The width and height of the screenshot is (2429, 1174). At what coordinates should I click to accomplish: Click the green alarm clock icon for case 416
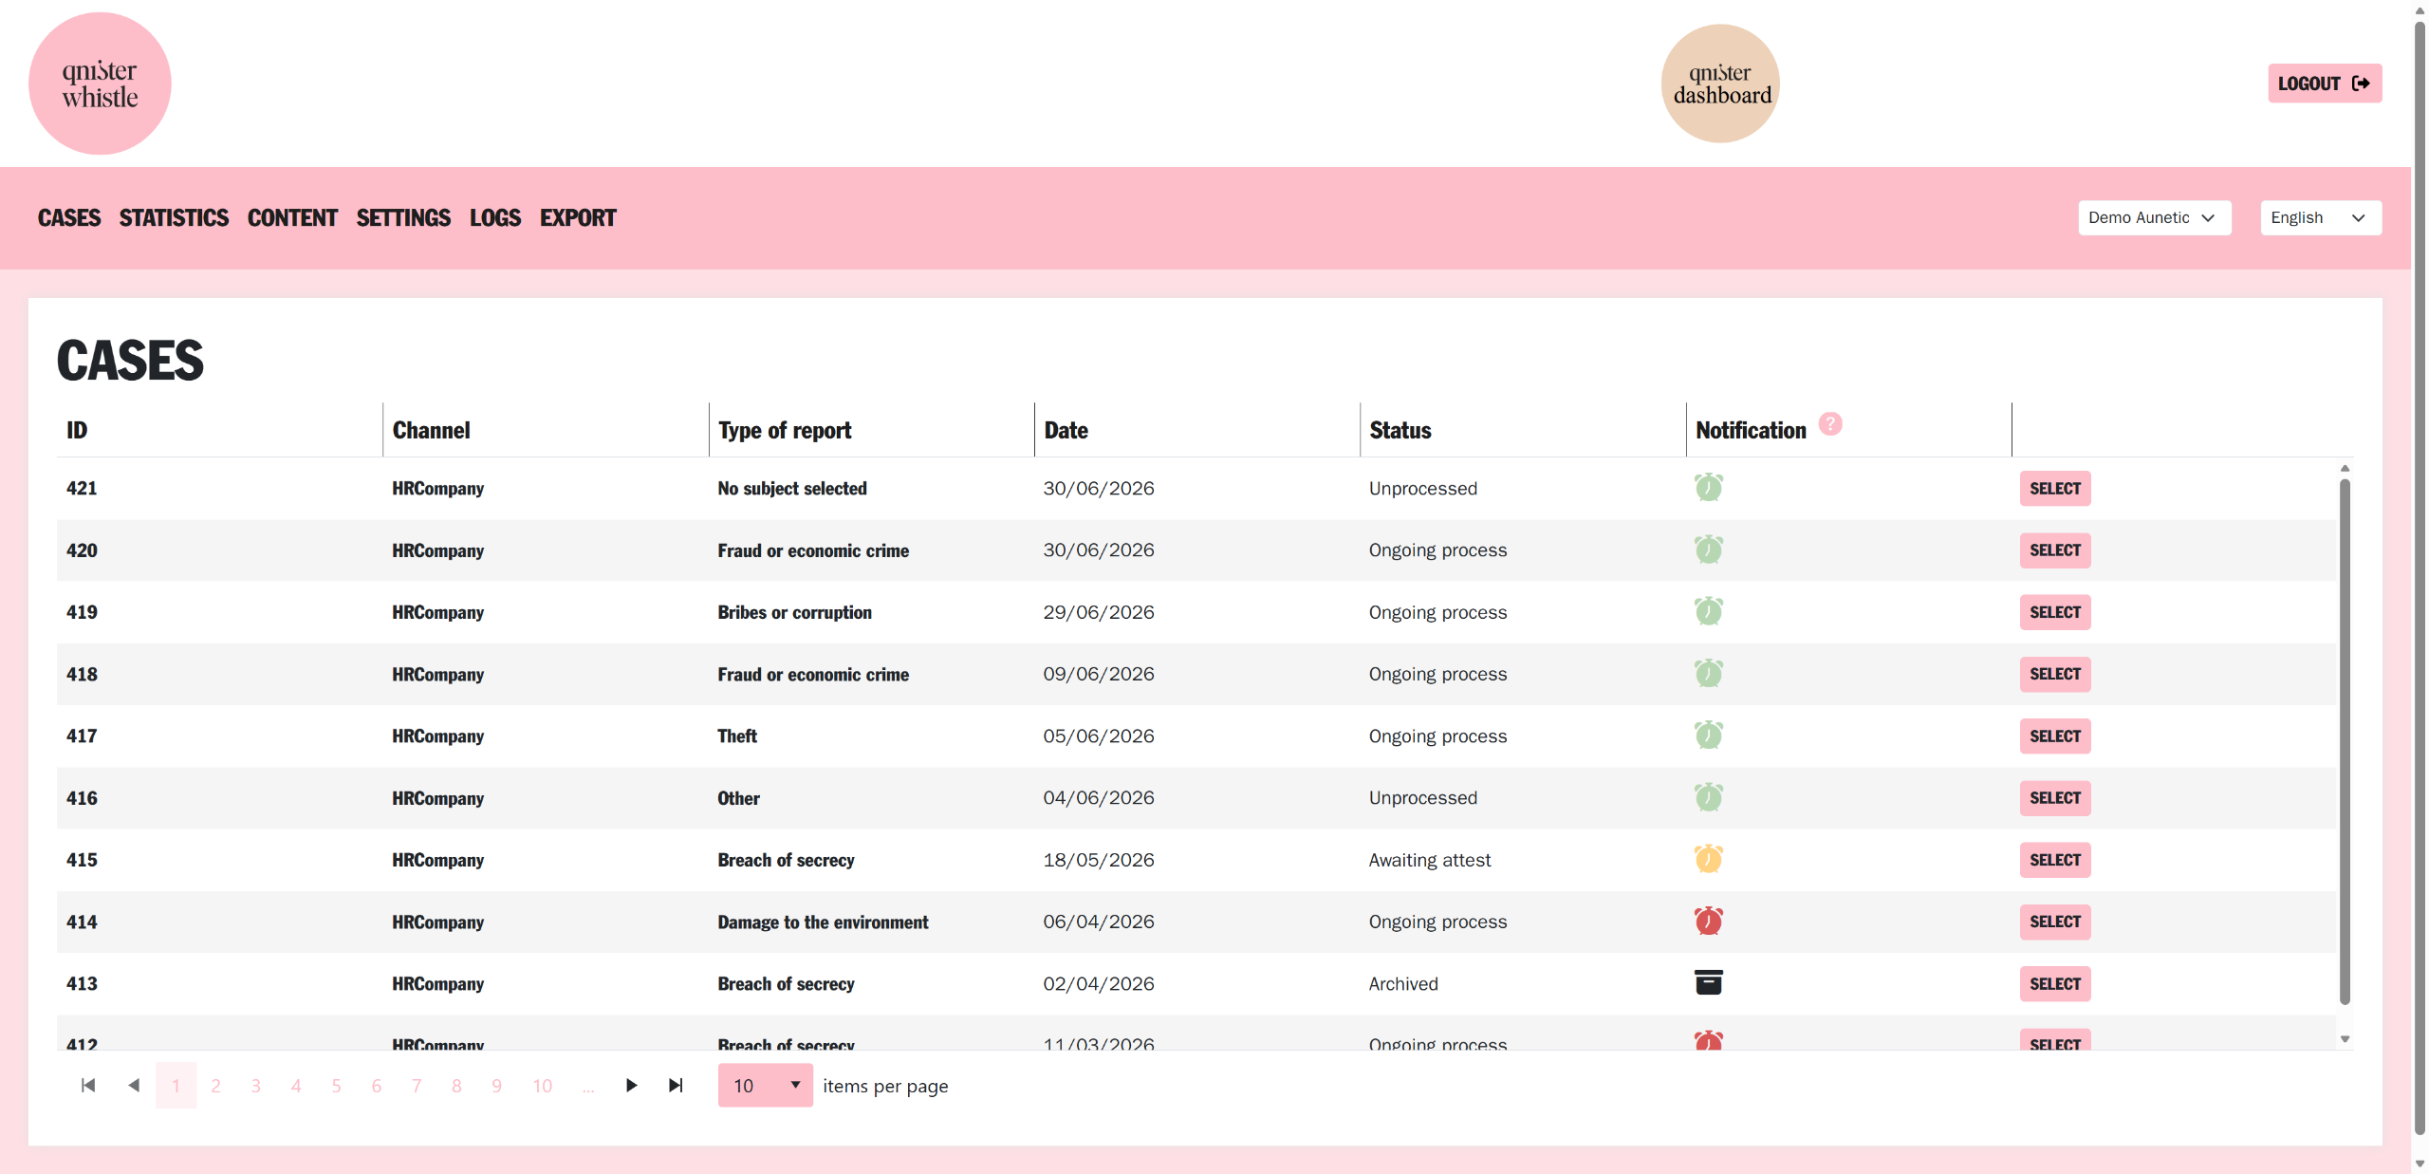point(1708,797)
